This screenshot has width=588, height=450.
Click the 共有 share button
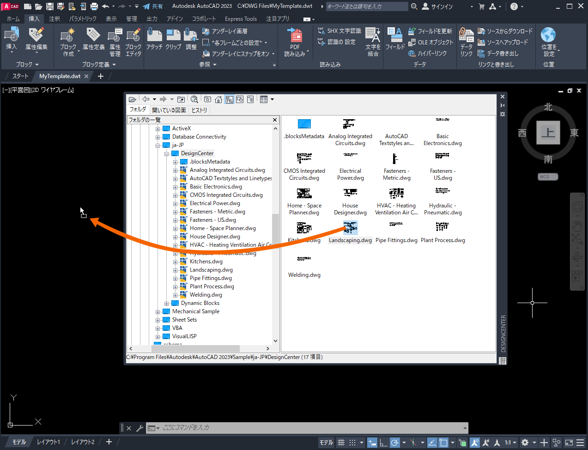pyautogui.click(x=153, y=6)
